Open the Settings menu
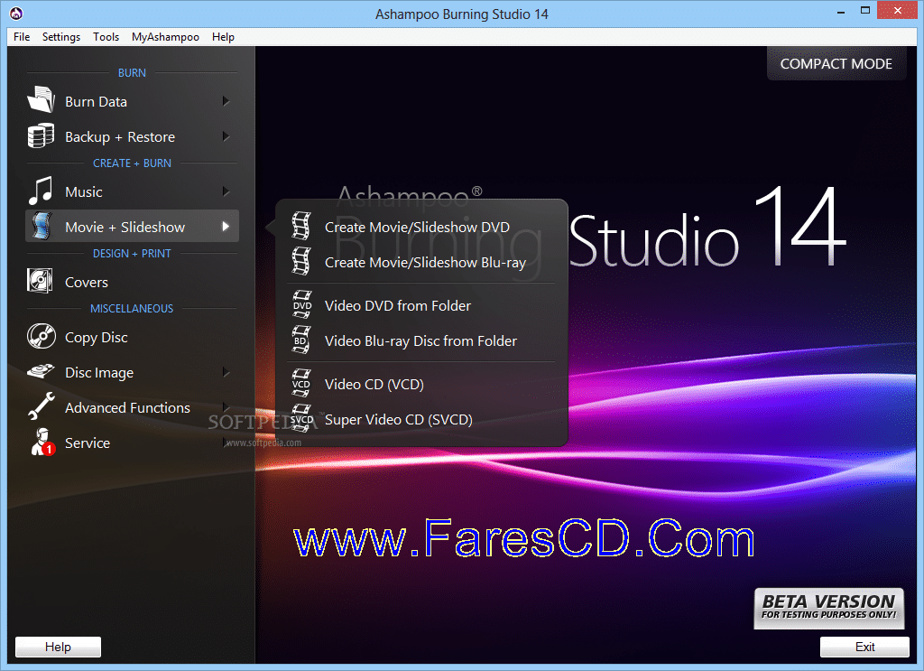924x671 pixels. coord(61,36)
